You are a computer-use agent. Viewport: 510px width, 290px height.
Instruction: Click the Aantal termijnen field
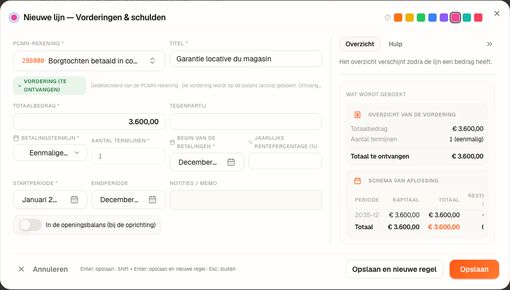[x=129, y=156]
